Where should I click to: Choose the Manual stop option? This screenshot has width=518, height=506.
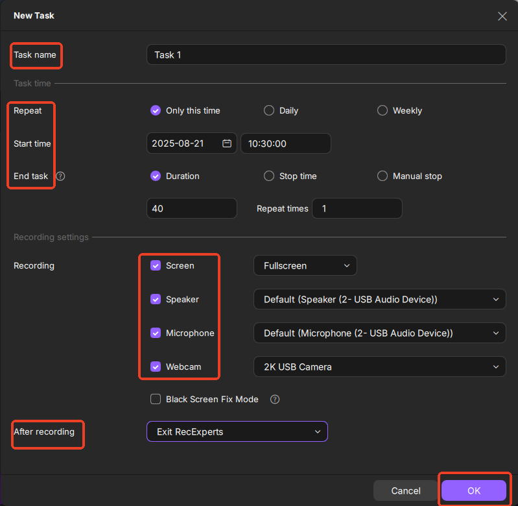383,176
